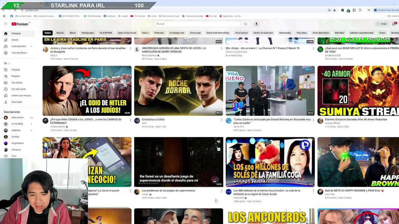Open La Noche Dorada video thumbnail
399x224 pixels.
(x=179, y=91)
